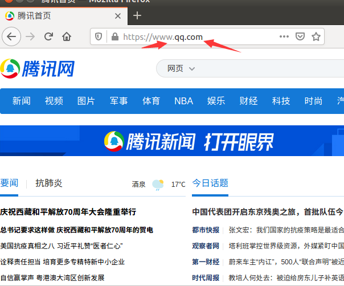Image resolution: width=344 pixels, height=286 pixels.
Task: Click the 腾讯新闻 打开眼界 banner
Action: pyautogui.click(x=172, y=141)
